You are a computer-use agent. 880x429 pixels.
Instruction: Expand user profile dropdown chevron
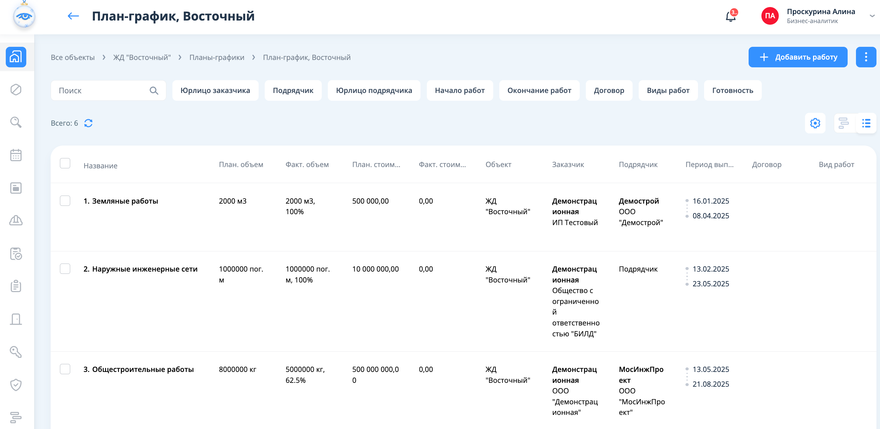871,16
